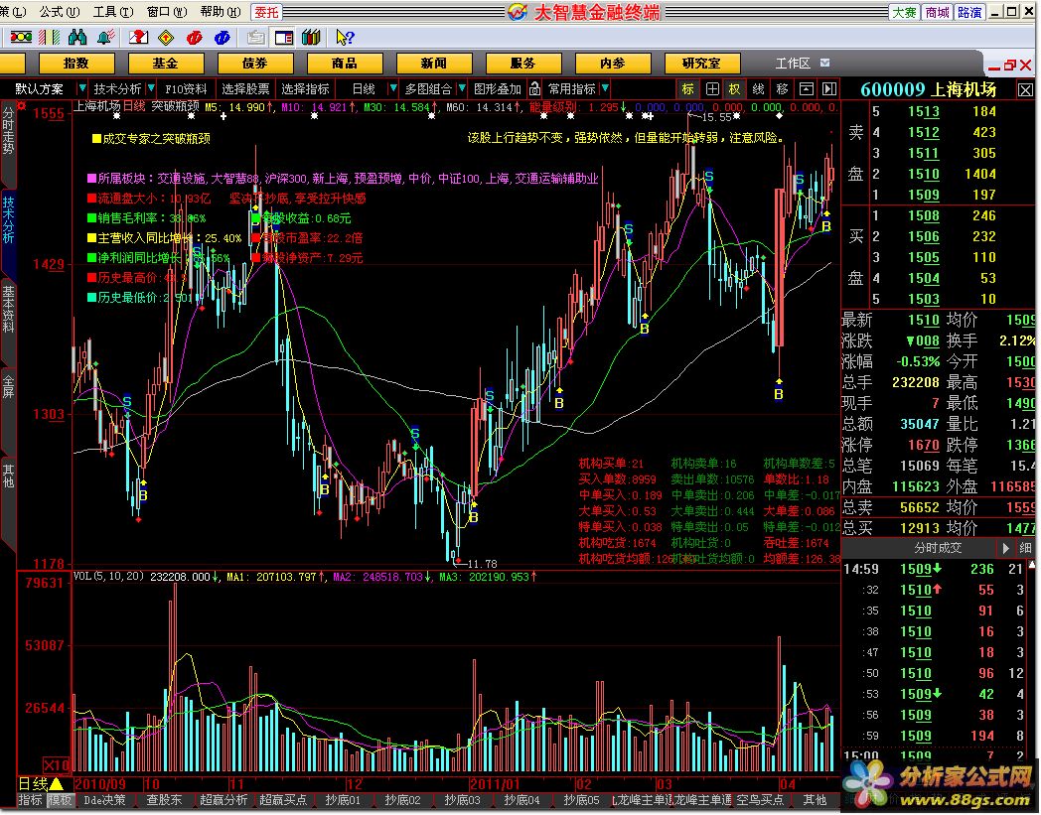Open the 工作区 dropdown arrow
The height and width of the screenshot is (815, 1041).
[824, 64]
